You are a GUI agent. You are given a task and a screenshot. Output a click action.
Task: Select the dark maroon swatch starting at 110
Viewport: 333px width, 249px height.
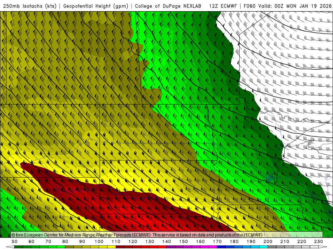pyautogui.click(x=120, y=247)
